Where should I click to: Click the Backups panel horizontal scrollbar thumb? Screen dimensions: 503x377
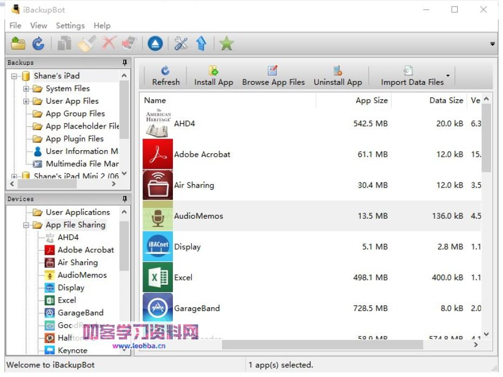click(48, 184)
